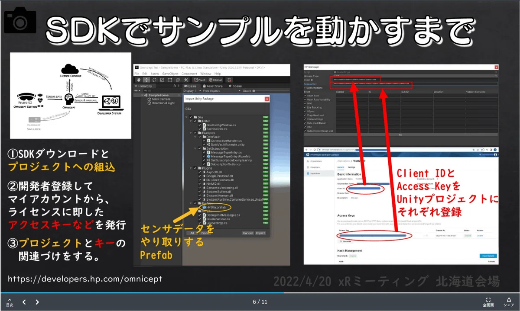Screen dimensions: 520x311
Task: Click the Generate access key button
Action: [345, 241]
